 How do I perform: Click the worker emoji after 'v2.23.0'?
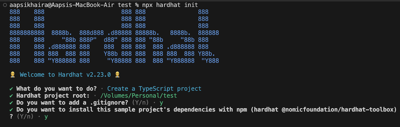coord(117,75)
